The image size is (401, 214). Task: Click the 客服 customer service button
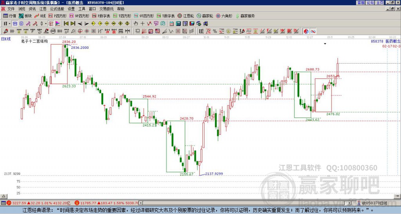pos(361,3)
